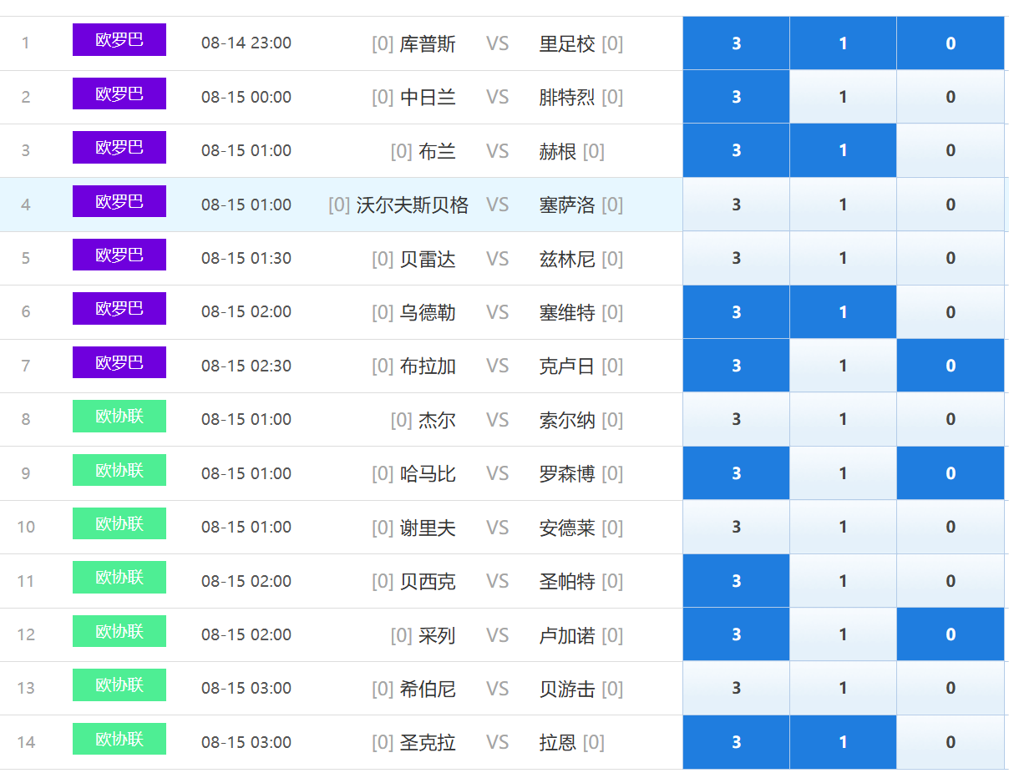The height and width of the screenshot is (773, 1009).
Task: Select 0 for 谢里夫 vs 安德莱
Action: pyautogui.click(x=951, y=527)
